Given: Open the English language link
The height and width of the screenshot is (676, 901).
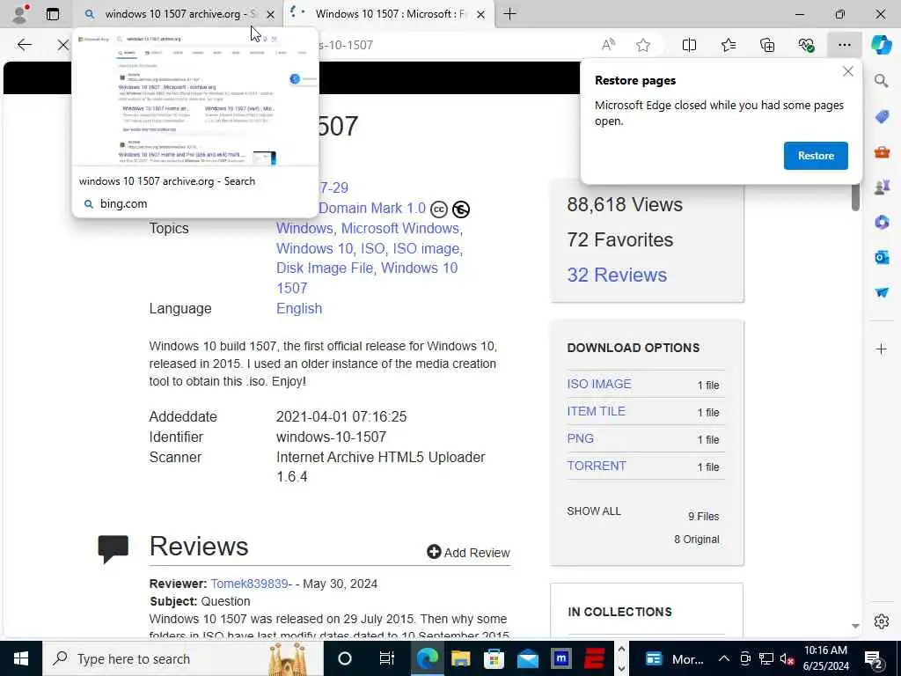Looking at the screenshot, I should 299,309.
